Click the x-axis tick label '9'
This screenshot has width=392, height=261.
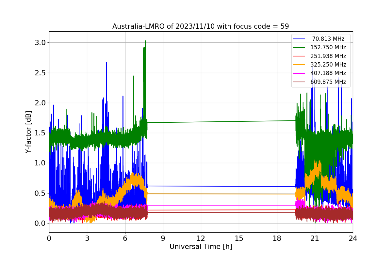[163, 238]
